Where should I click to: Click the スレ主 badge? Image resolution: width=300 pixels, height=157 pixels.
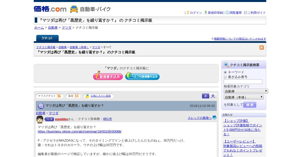point(49,119)
